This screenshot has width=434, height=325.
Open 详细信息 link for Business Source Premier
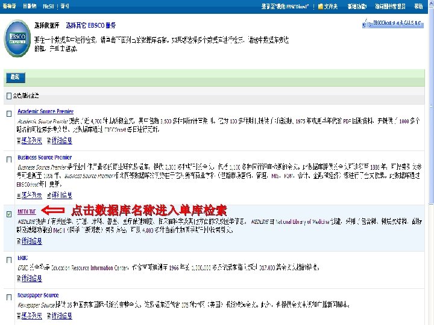point(62,196)
